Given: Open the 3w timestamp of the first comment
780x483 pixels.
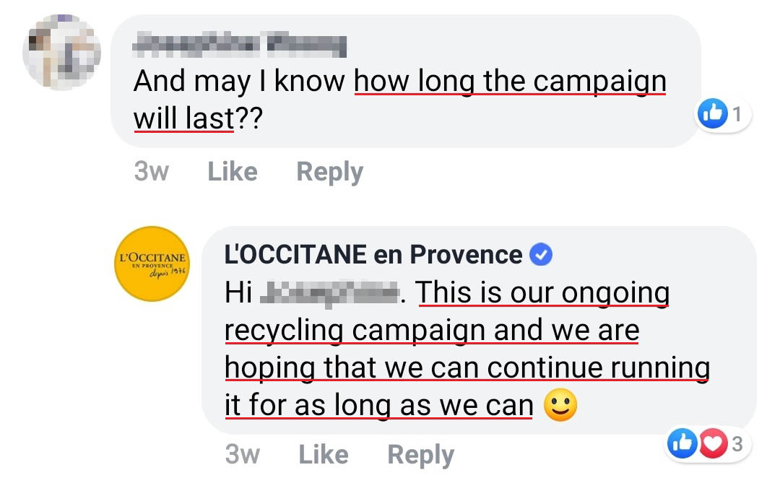Looking at the screenshot, I should click(151, 172).
